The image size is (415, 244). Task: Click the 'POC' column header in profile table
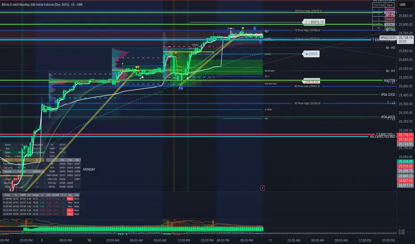point(62,160)
